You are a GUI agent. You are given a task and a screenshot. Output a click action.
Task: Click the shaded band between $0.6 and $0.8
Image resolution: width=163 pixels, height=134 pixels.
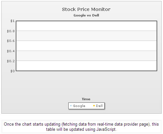point(87,36)
